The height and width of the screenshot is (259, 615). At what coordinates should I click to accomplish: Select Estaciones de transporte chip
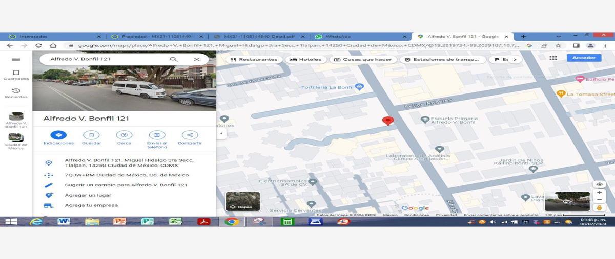click(443, 59)
